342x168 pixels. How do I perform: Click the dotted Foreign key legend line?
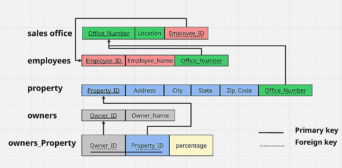tap(272, 146)
